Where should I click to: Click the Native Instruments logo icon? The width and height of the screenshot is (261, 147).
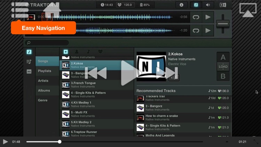pos(223,5)
